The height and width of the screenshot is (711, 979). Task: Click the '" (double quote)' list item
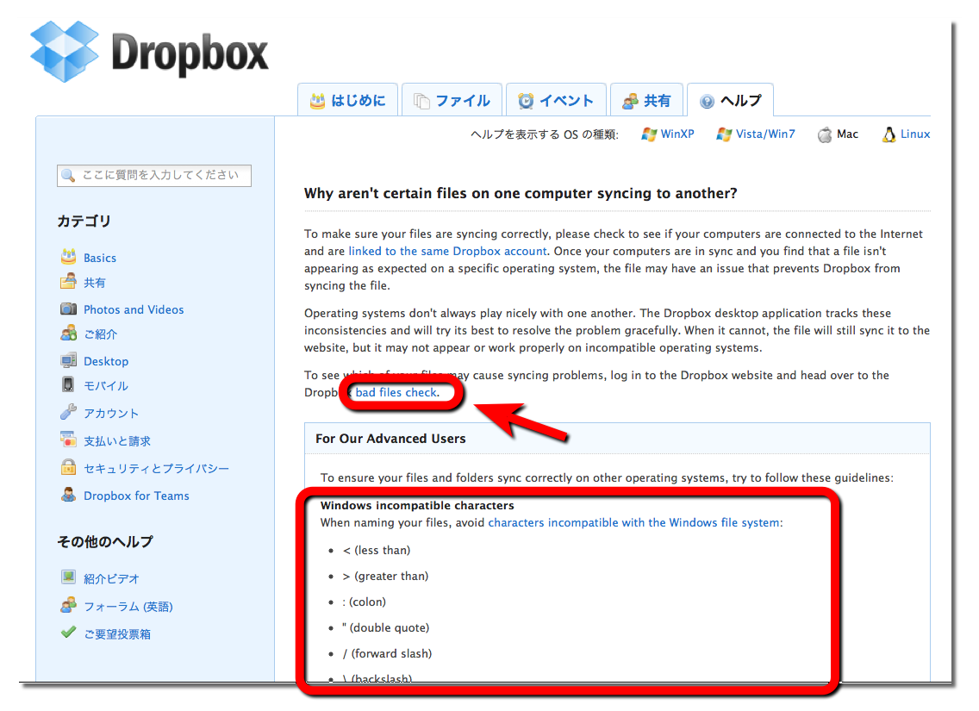(386, 627)
